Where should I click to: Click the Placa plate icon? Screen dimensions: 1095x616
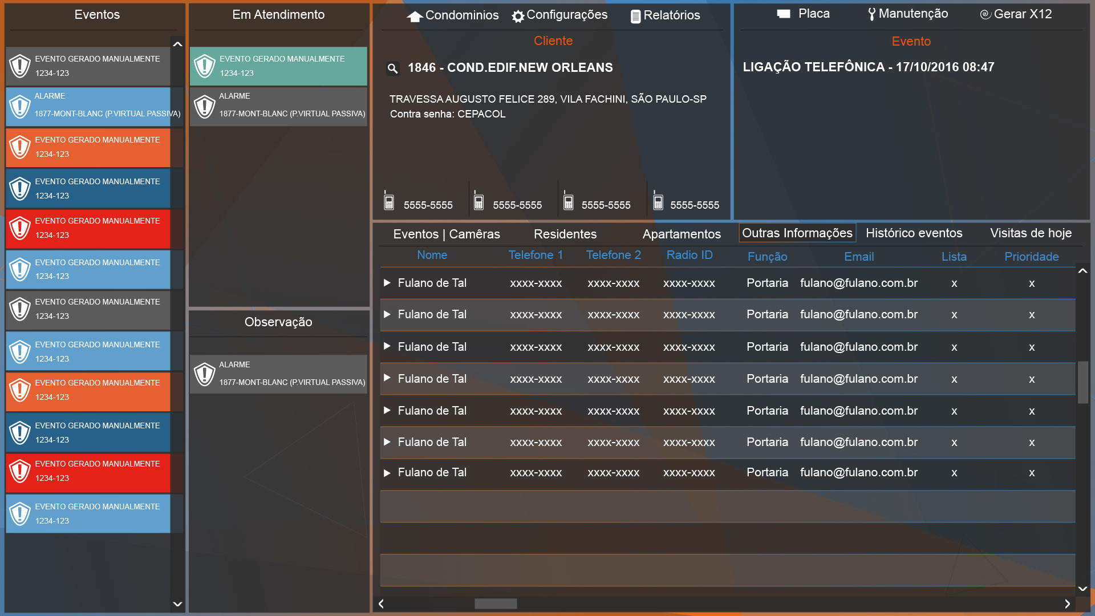784,14
